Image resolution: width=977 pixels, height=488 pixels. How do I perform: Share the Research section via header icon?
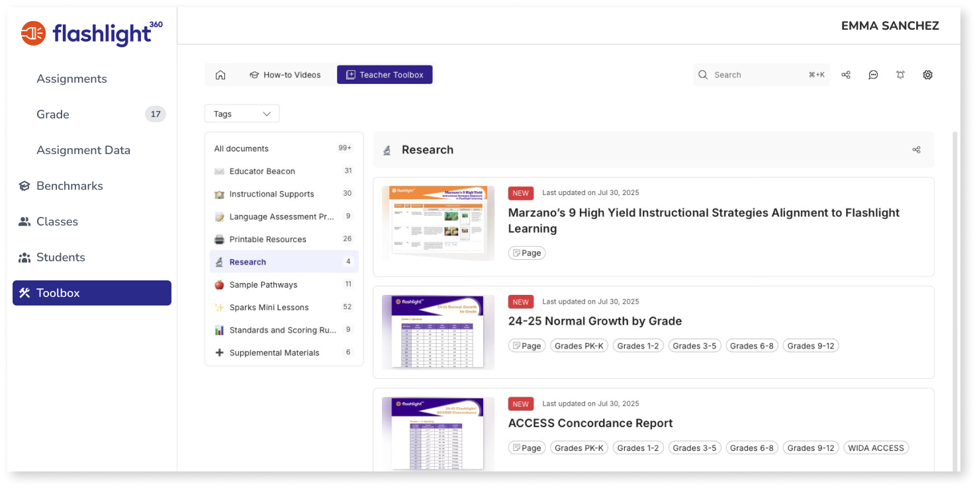pos(916,149)
